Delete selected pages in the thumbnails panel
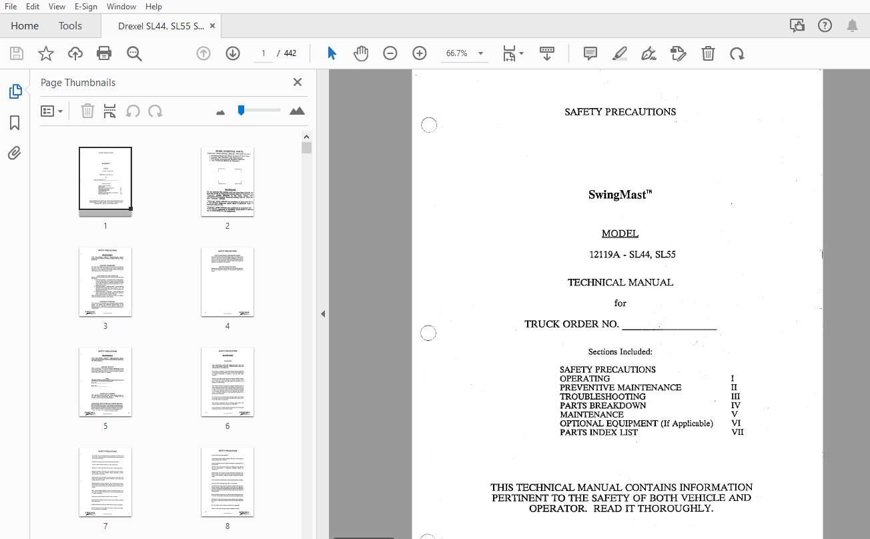The width and height of the screenshot is (870, 539). 87,111
